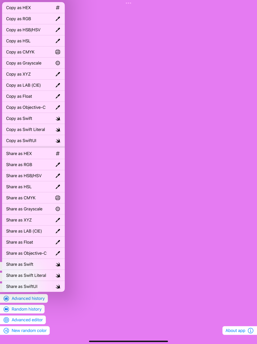This screenshot has height=344, width=257.
Task: Click the hash icon beside Share as HEX
Action: click(58, 154)
